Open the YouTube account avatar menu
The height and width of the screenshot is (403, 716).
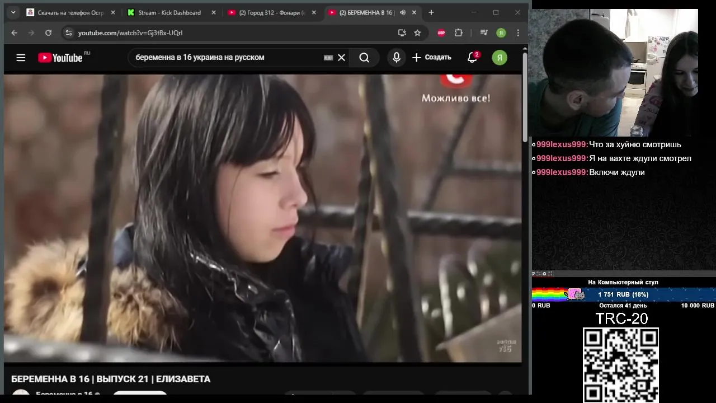pos(500,57)
